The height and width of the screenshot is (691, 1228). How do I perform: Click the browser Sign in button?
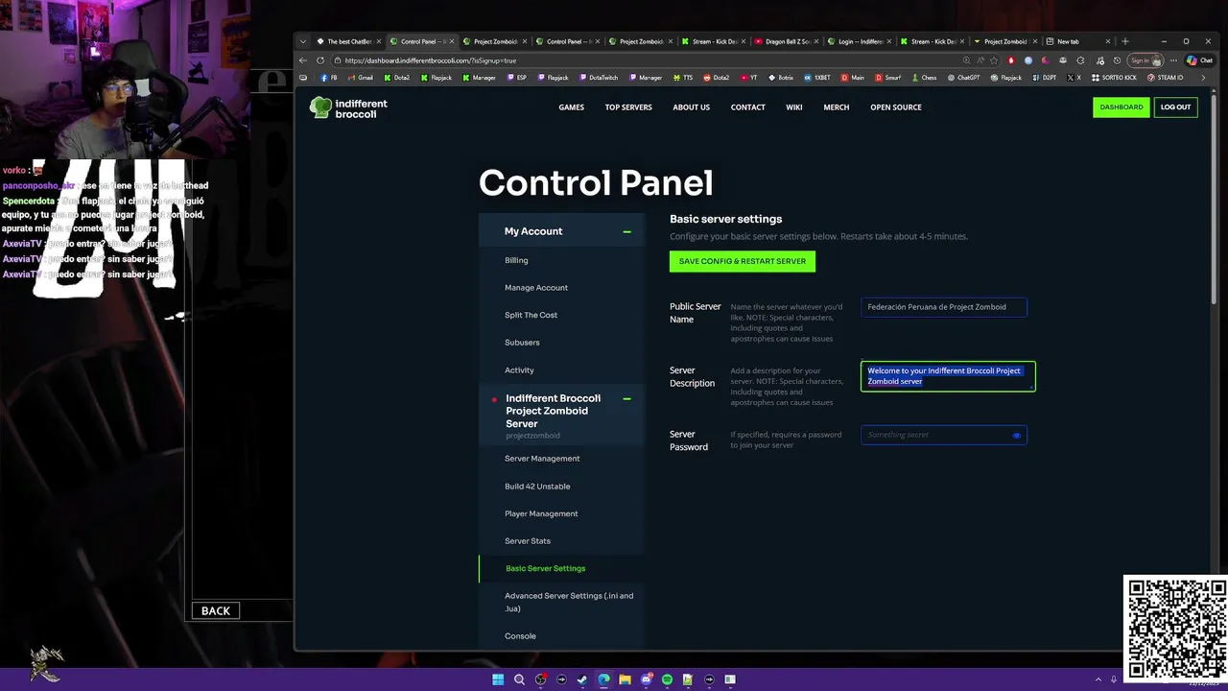pos(1145,60)
